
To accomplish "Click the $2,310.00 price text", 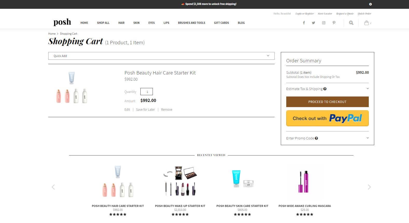I will [x=180, y=210].
